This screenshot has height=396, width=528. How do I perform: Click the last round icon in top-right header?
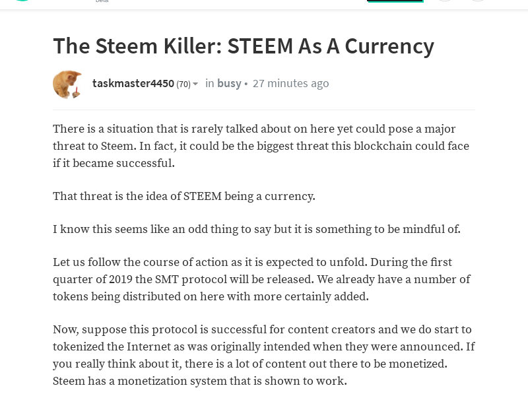click(477, 1)
